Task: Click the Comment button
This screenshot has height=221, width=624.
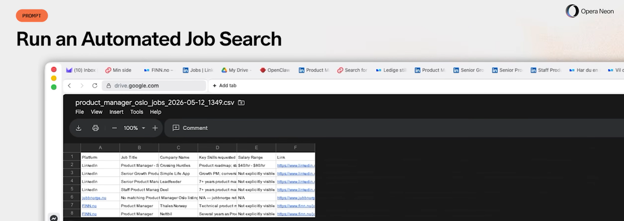Action: [x=190, y=128]
